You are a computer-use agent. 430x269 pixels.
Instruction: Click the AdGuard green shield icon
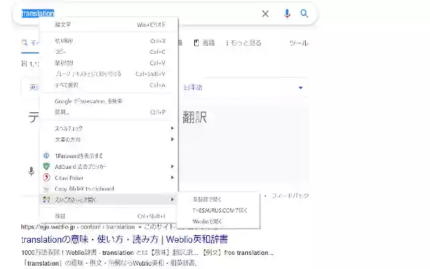[46, 166]
